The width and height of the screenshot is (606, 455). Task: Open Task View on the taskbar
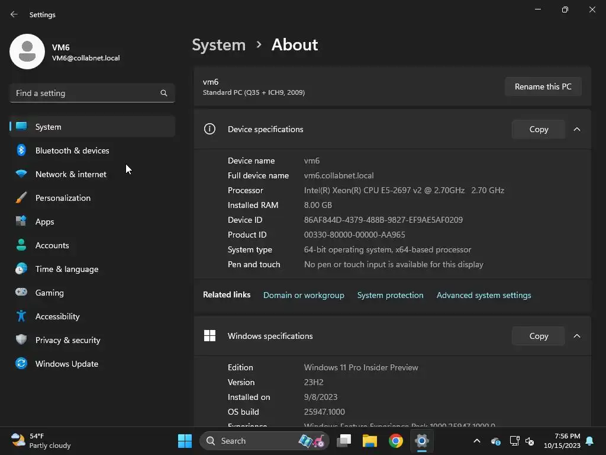point(344,441)
